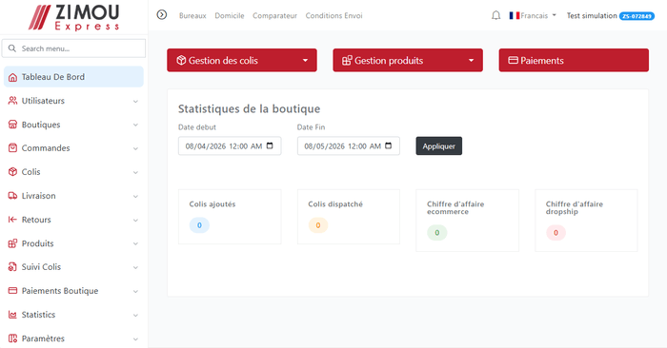Expand the Colis menu chevron
This screenshot has height=348, width=667.
coord(135,172)
